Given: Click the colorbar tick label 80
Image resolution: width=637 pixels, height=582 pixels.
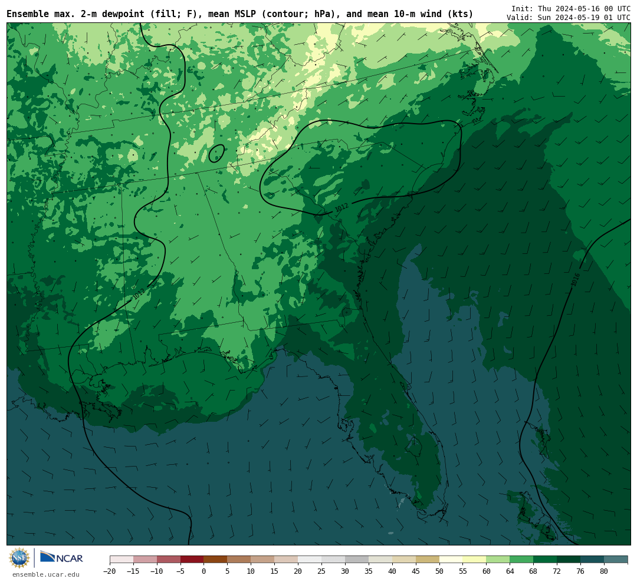Looking at the screenshot, I should (605, 571).
